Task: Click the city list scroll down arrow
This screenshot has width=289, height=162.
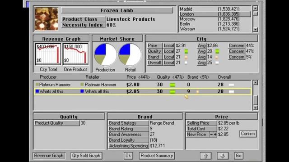Action: coord(255,29)
